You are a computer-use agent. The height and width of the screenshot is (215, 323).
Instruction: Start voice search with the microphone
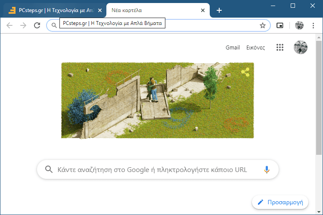tap(267, 169)
